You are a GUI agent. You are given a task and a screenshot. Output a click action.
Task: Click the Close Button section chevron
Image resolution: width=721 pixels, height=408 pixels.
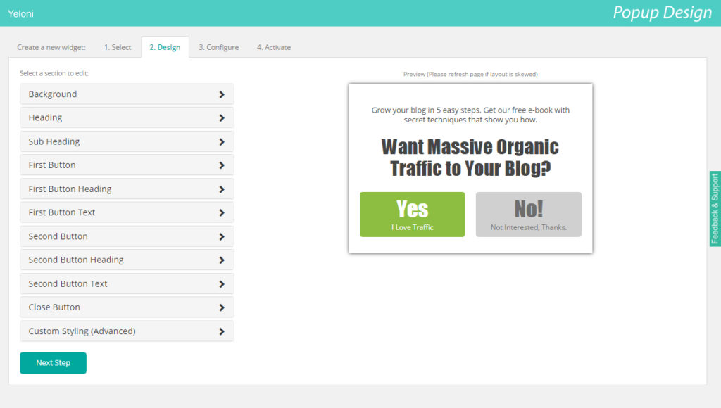click(x=222, y=307)
